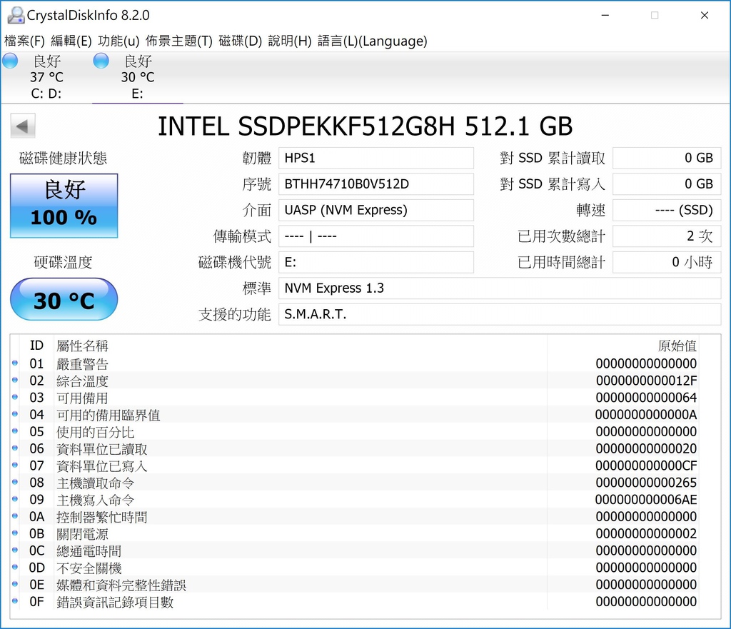Click the drive letter field showing E:
The height and width of the screenshot is (629, 731).
click(375, 263)
